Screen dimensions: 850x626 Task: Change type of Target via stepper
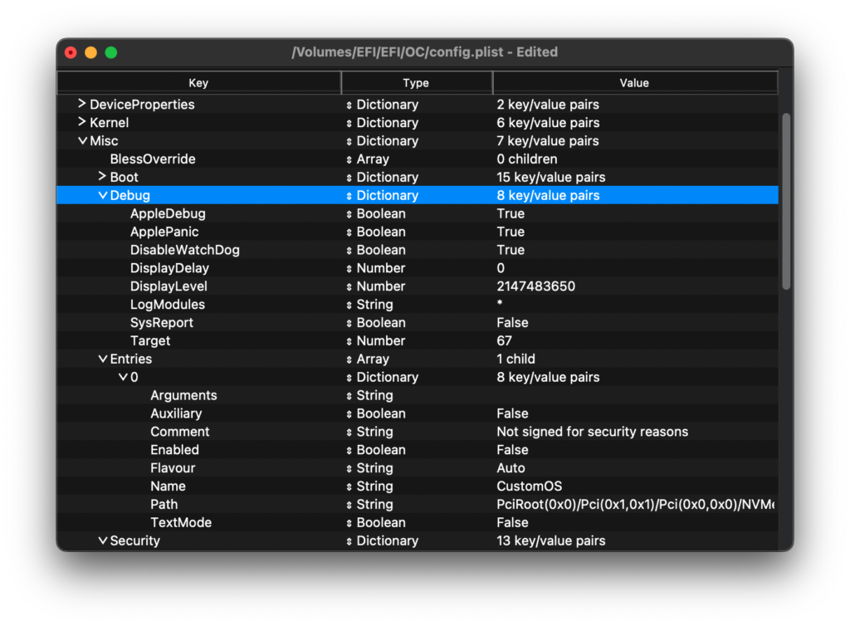(349, 341)
